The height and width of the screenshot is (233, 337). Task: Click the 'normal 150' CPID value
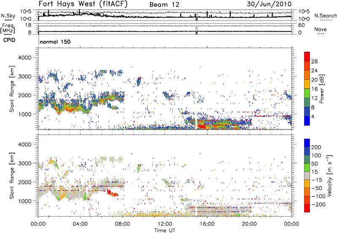pyautogui.click(x=55, y=42)
